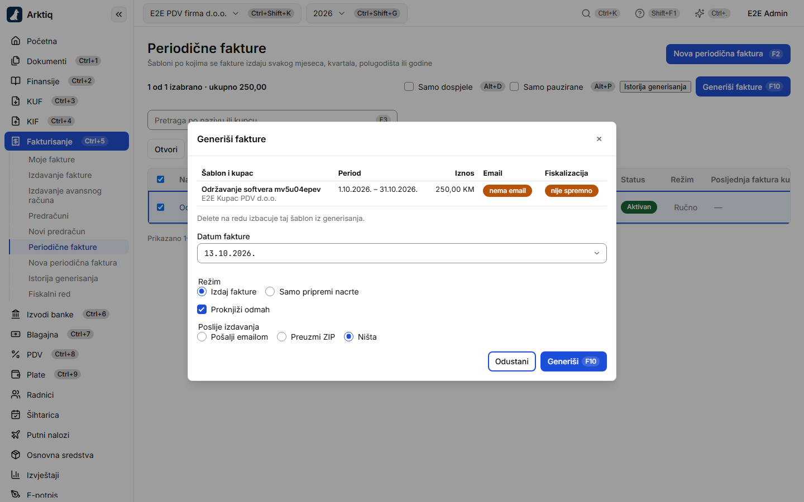The height and width of the screenshot is (502, 804).
Task: Toggle the Samo dospjele checkbox
Action: (x=409, y=86)
